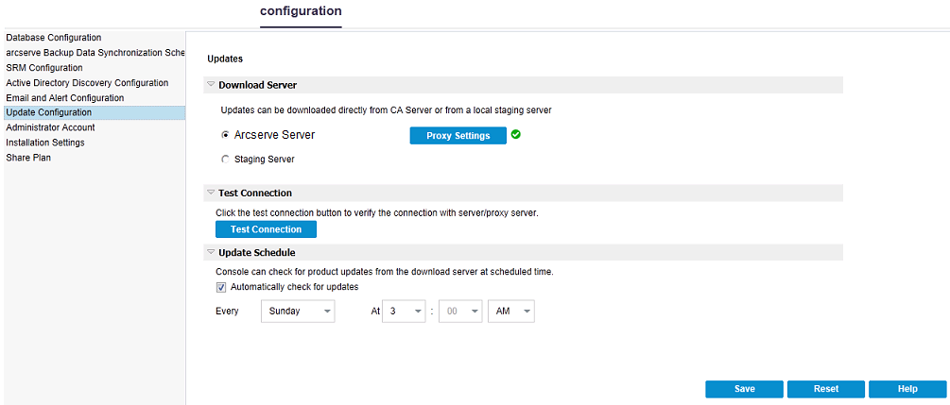Image resolution: width=950 pixels, height=405 pixels.
Task: Go to Email and Alert Configuration
Action: coord(65,98)
